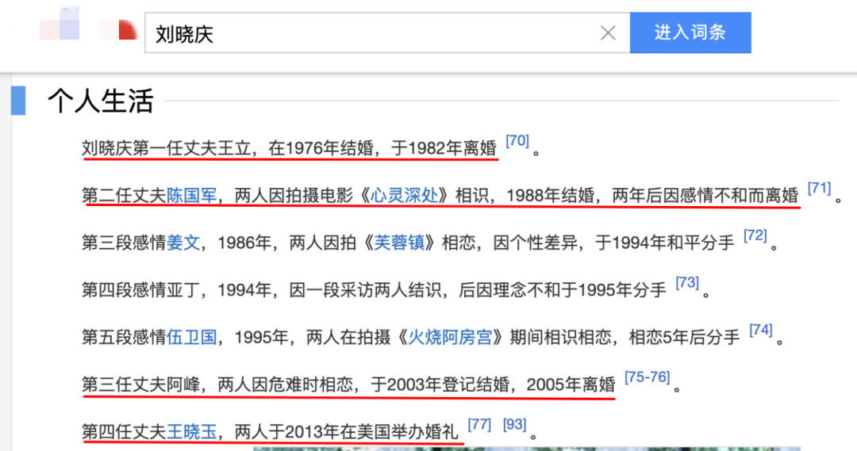Open citation reference [71]
The image size is (857, 451).
(x=819, y=189)
